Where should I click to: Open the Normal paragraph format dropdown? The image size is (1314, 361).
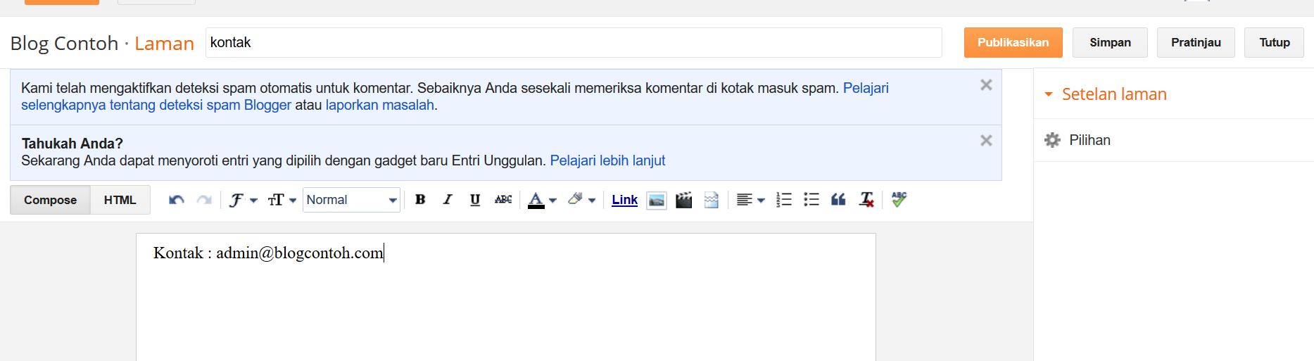tap(351, 200)
